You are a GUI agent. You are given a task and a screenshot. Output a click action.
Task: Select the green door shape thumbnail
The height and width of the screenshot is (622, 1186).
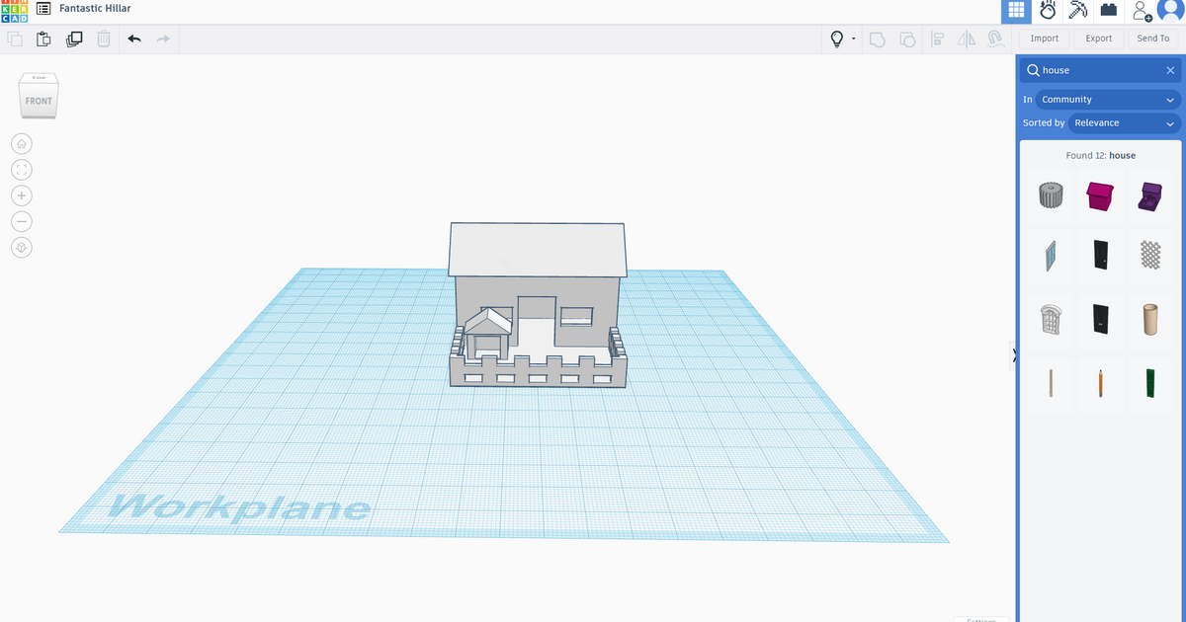point(1149,382)
